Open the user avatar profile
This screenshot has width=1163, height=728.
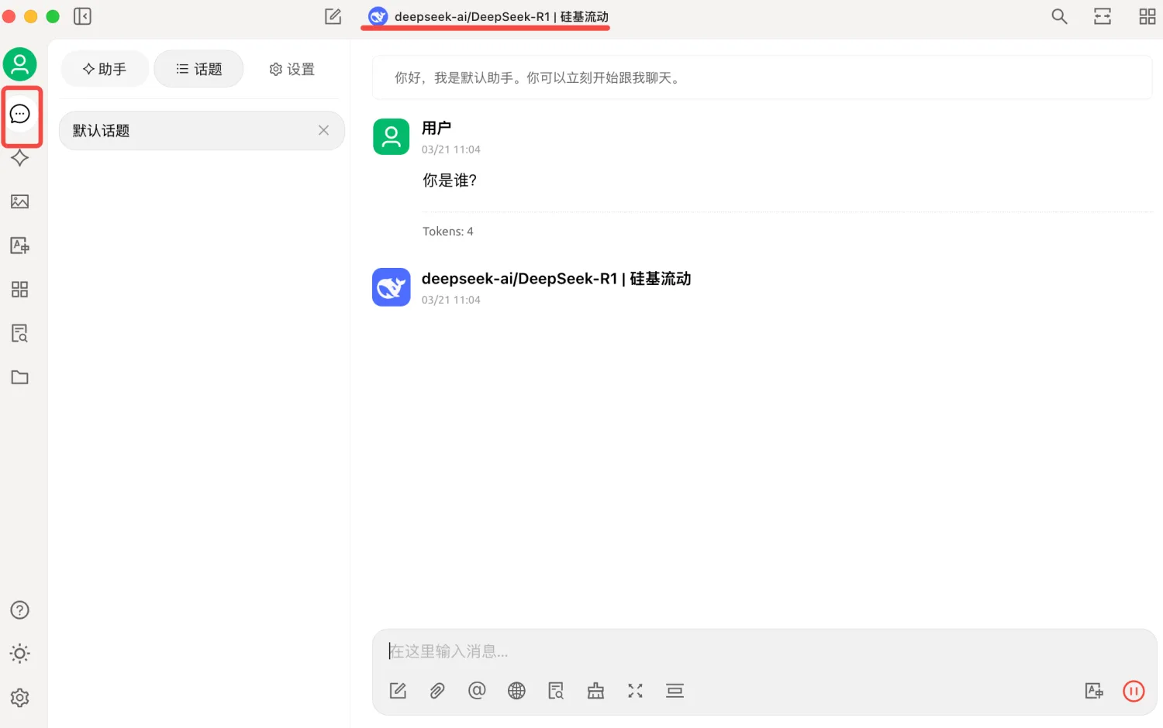click(20, 64)
